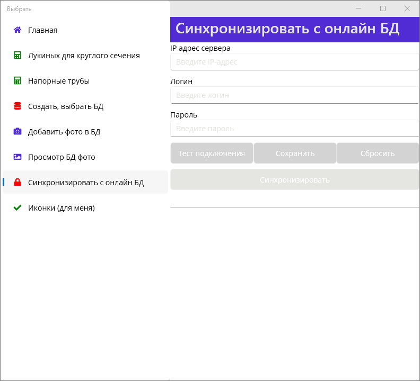Click the red lock icon

(17, 183)
